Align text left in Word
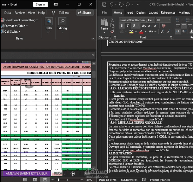This screenshot has width=193, height=182. (x=178, y=26)
